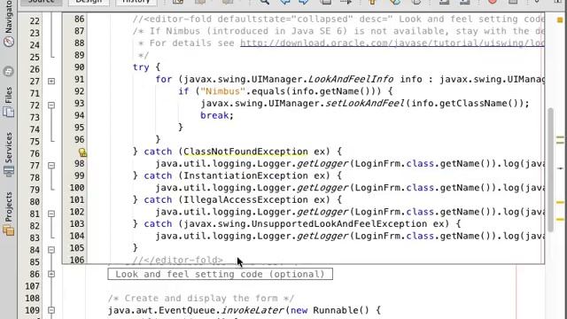Collapse the code fold at line 72
Screen dimensions: 567x319
[51, 105]
